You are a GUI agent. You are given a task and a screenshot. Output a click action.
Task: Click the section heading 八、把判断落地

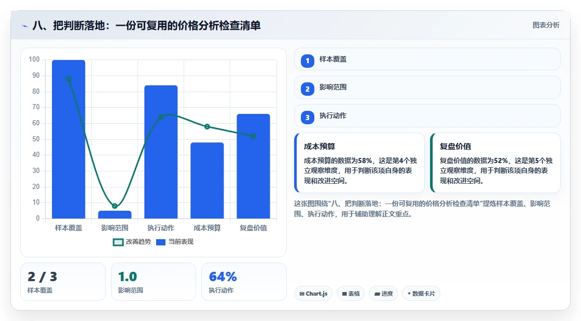click(146, 25)
